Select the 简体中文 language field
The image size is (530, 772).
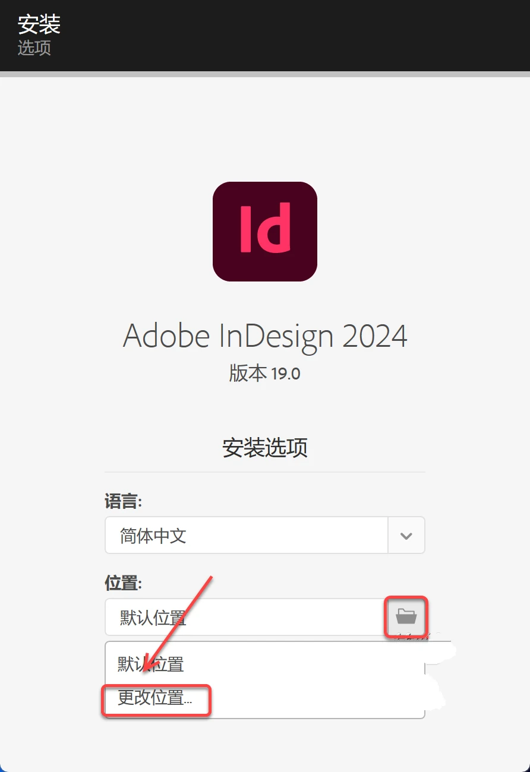(x=247, y=536)
